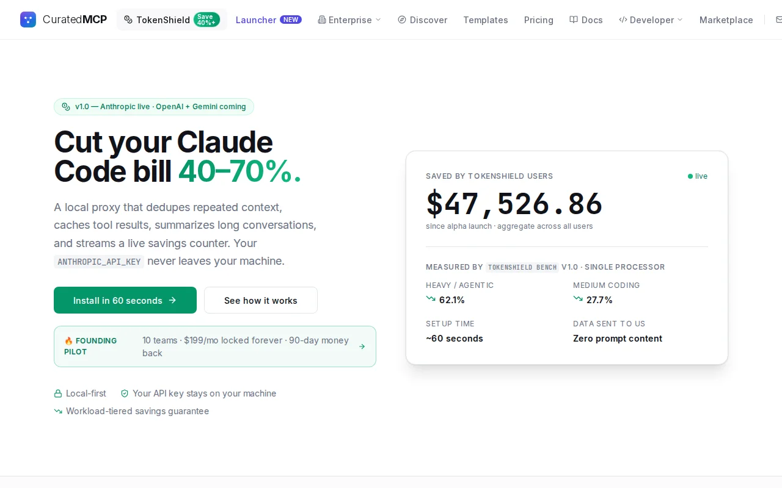
Task: Click the $47,526.86 savings counter
Action: coord(514,204)
